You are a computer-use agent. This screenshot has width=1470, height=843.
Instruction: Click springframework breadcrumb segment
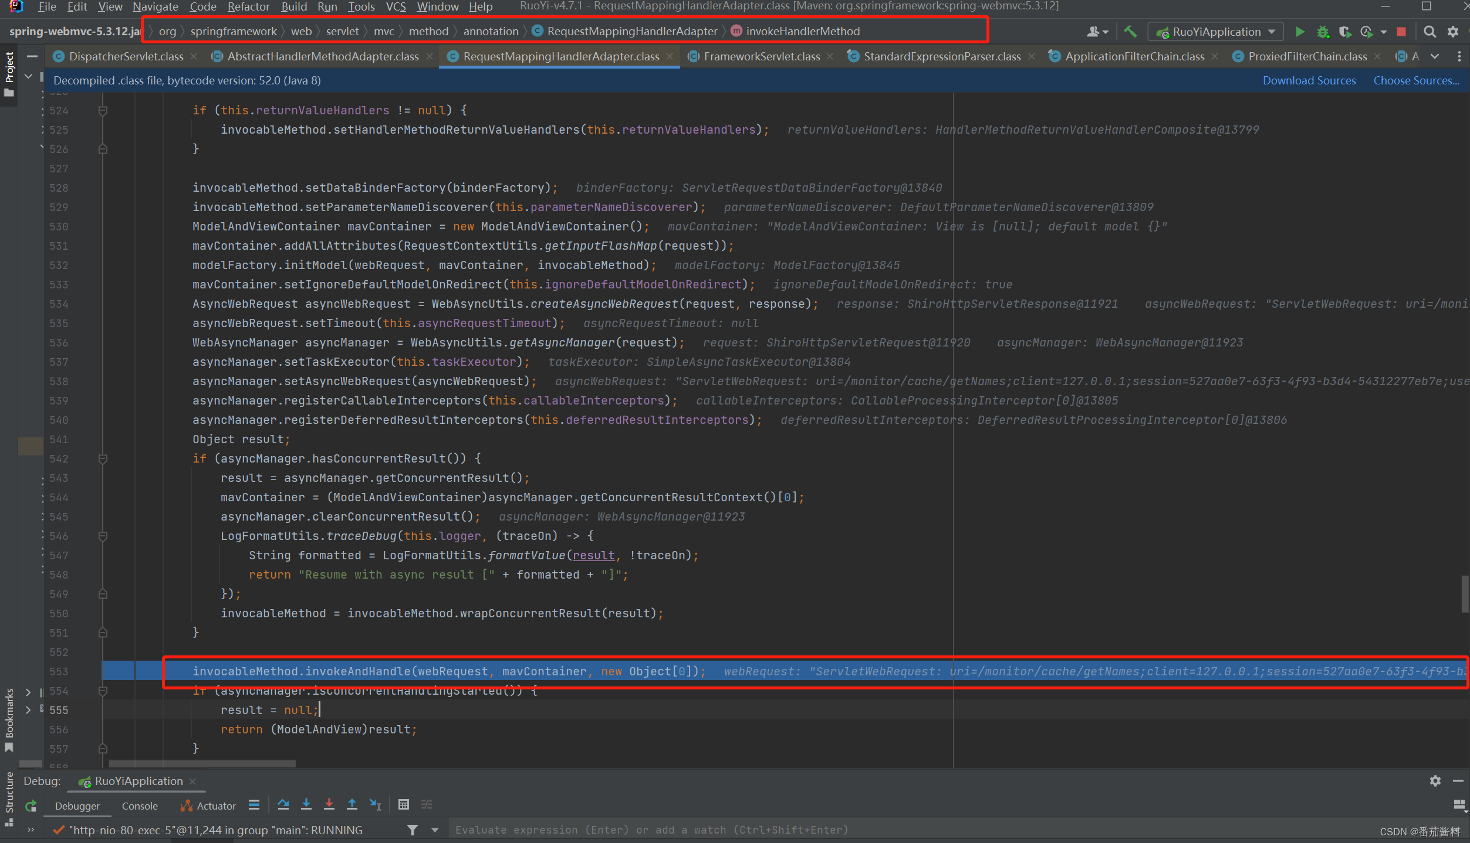(234, 31)
